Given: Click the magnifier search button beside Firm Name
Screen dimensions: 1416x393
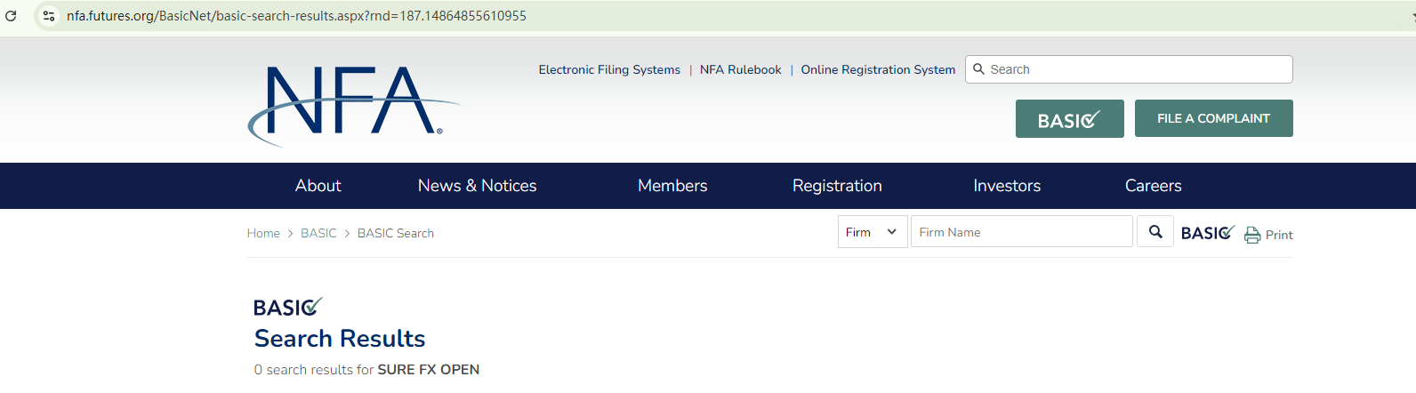Looking at the screenshot, I should pos(1155,232).
